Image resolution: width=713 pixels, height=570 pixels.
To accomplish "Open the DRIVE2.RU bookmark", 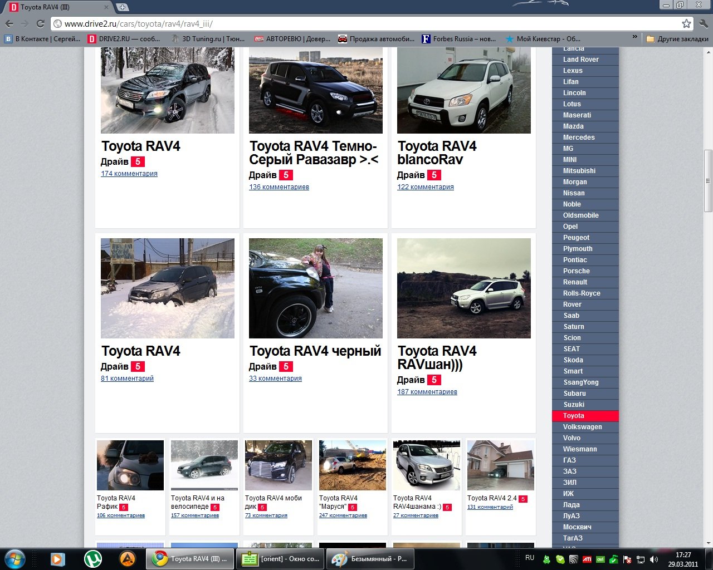I will tap(124, 39).
